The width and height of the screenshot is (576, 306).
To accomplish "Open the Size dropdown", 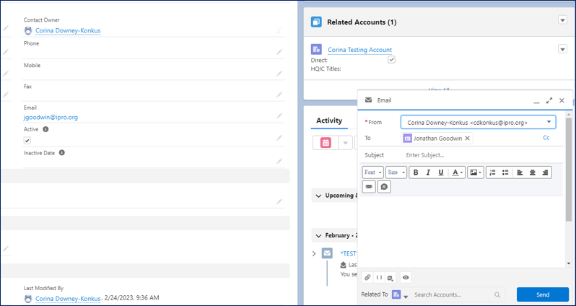I will point(396,172).
